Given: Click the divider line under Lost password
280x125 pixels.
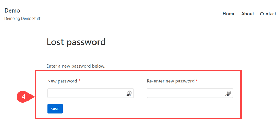Looking at the screenshot, I should point(140,50).
